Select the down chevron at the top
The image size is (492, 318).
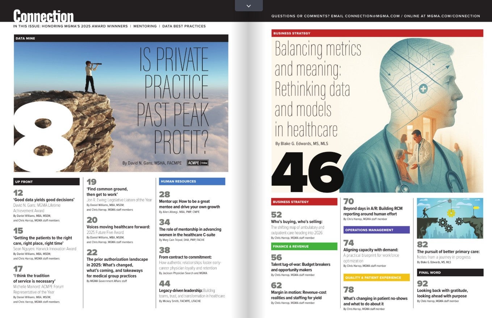(x=249, y=6)
